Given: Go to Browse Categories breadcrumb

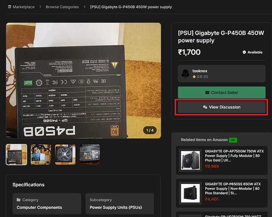Looking at the screenshot, I should [62, 7].
